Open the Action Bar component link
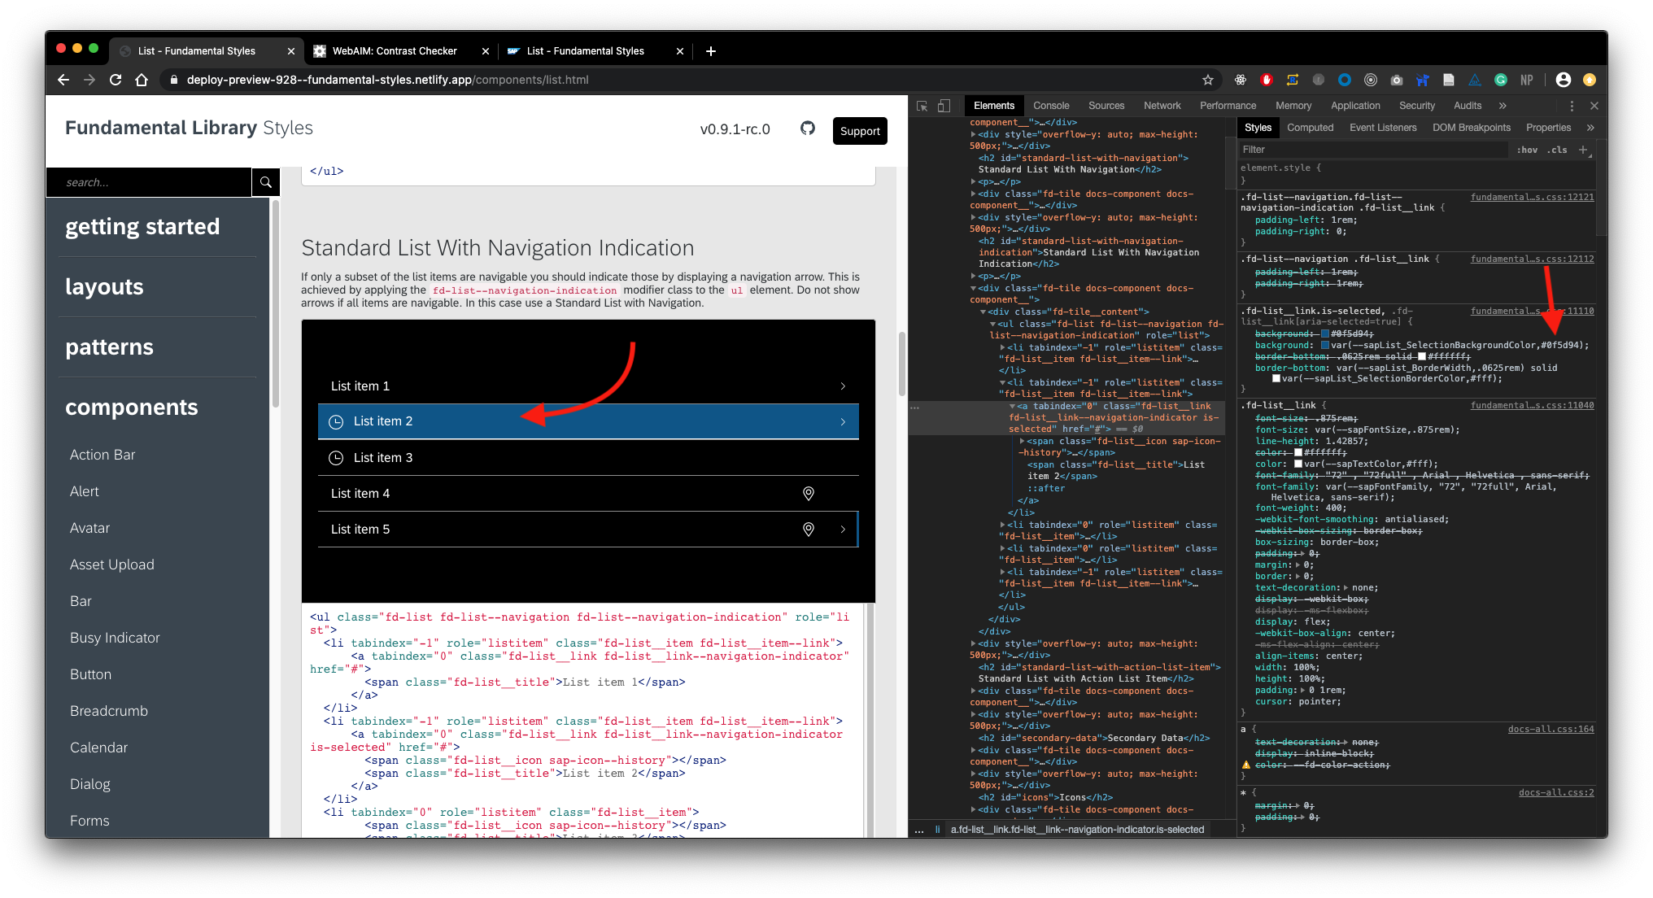 click(102, 455)
